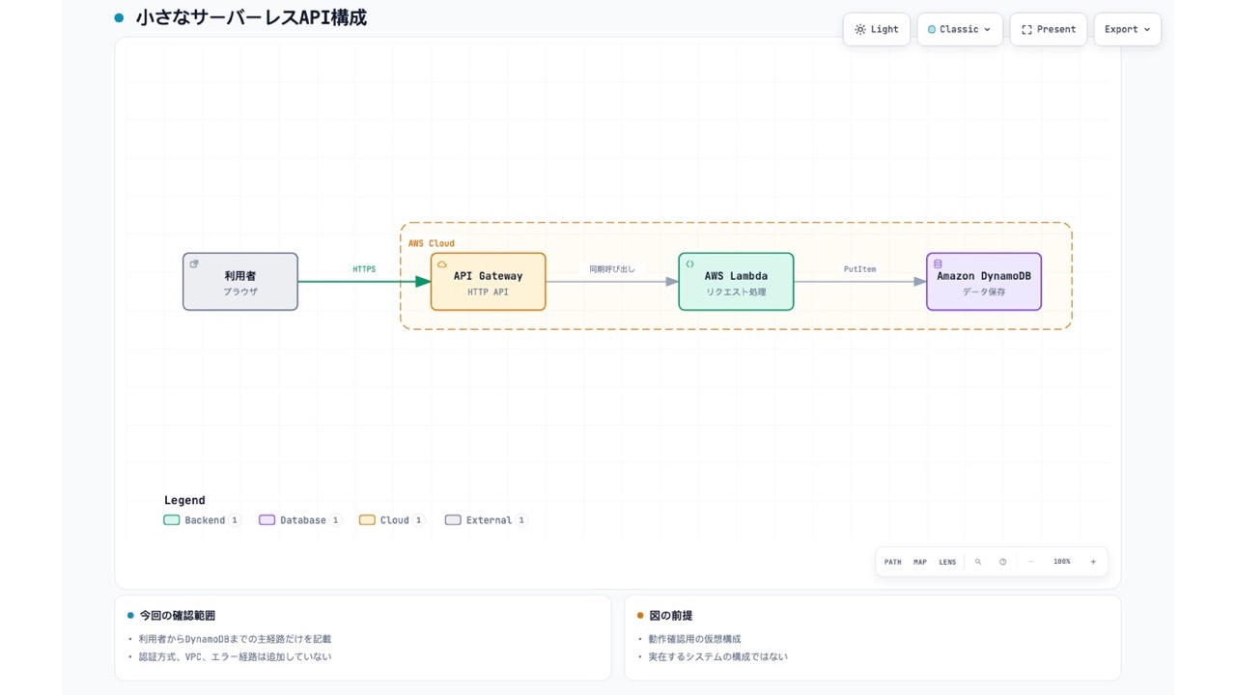
Task: Click the 100% zoom level
Action: click(x=1062, y=562)
